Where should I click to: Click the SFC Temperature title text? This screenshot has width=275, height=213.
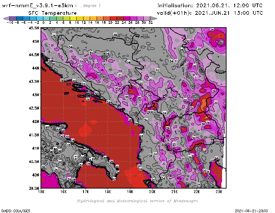[53, 13]
